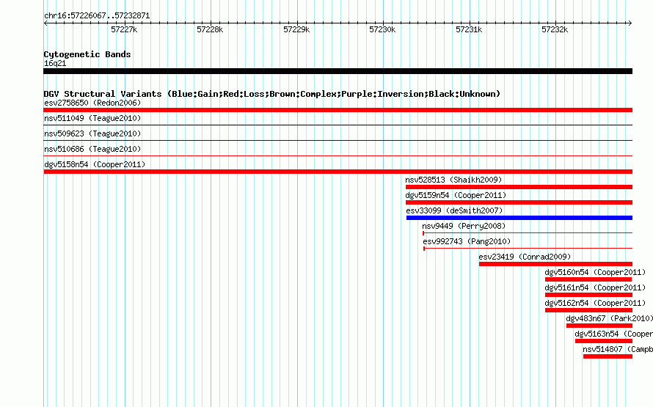Select nsv9449 (Perry2008) label
The width and height of the screenshot is (653, 407).
pos(464,226)
